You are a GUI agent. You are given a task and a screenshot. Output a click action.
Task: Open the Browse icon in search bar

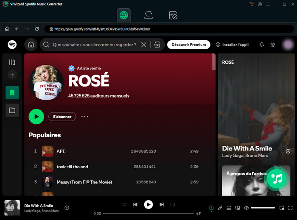(x=157, y=45)
